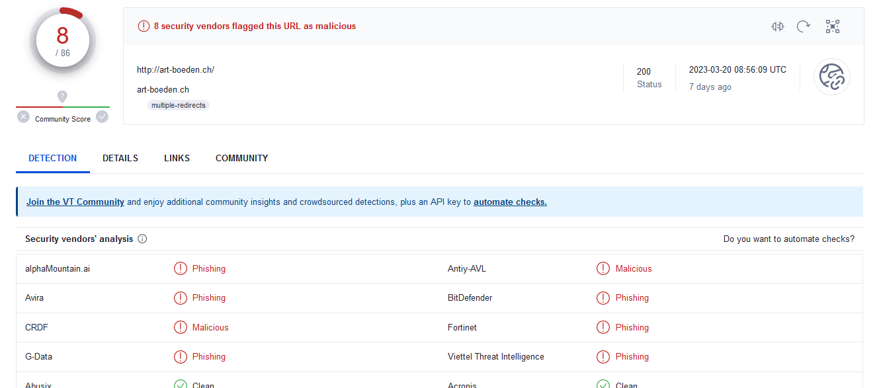Click the info icon beside Security vendors' analysis

pyautogui.click(x=142, y=239)
